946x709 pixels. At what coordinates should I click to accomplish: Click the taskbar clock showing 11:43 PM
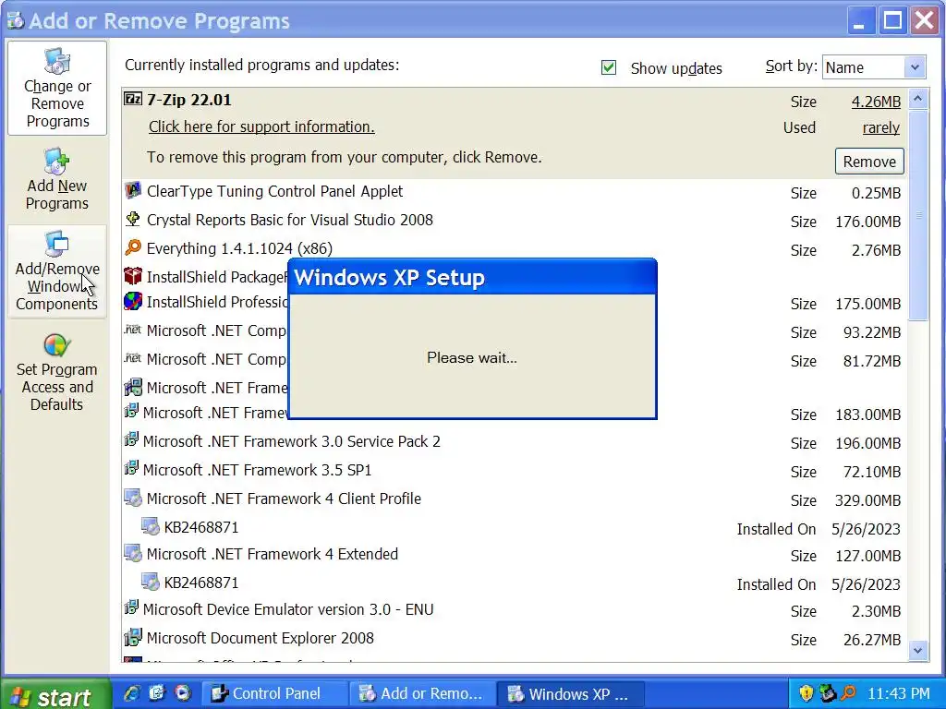(x=899, y=694)
